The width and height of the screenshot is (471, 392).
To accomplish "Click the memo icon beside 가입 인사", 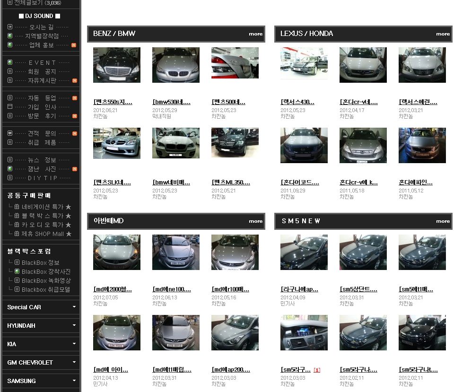I will pyautogui.click(x=10, y=107).
